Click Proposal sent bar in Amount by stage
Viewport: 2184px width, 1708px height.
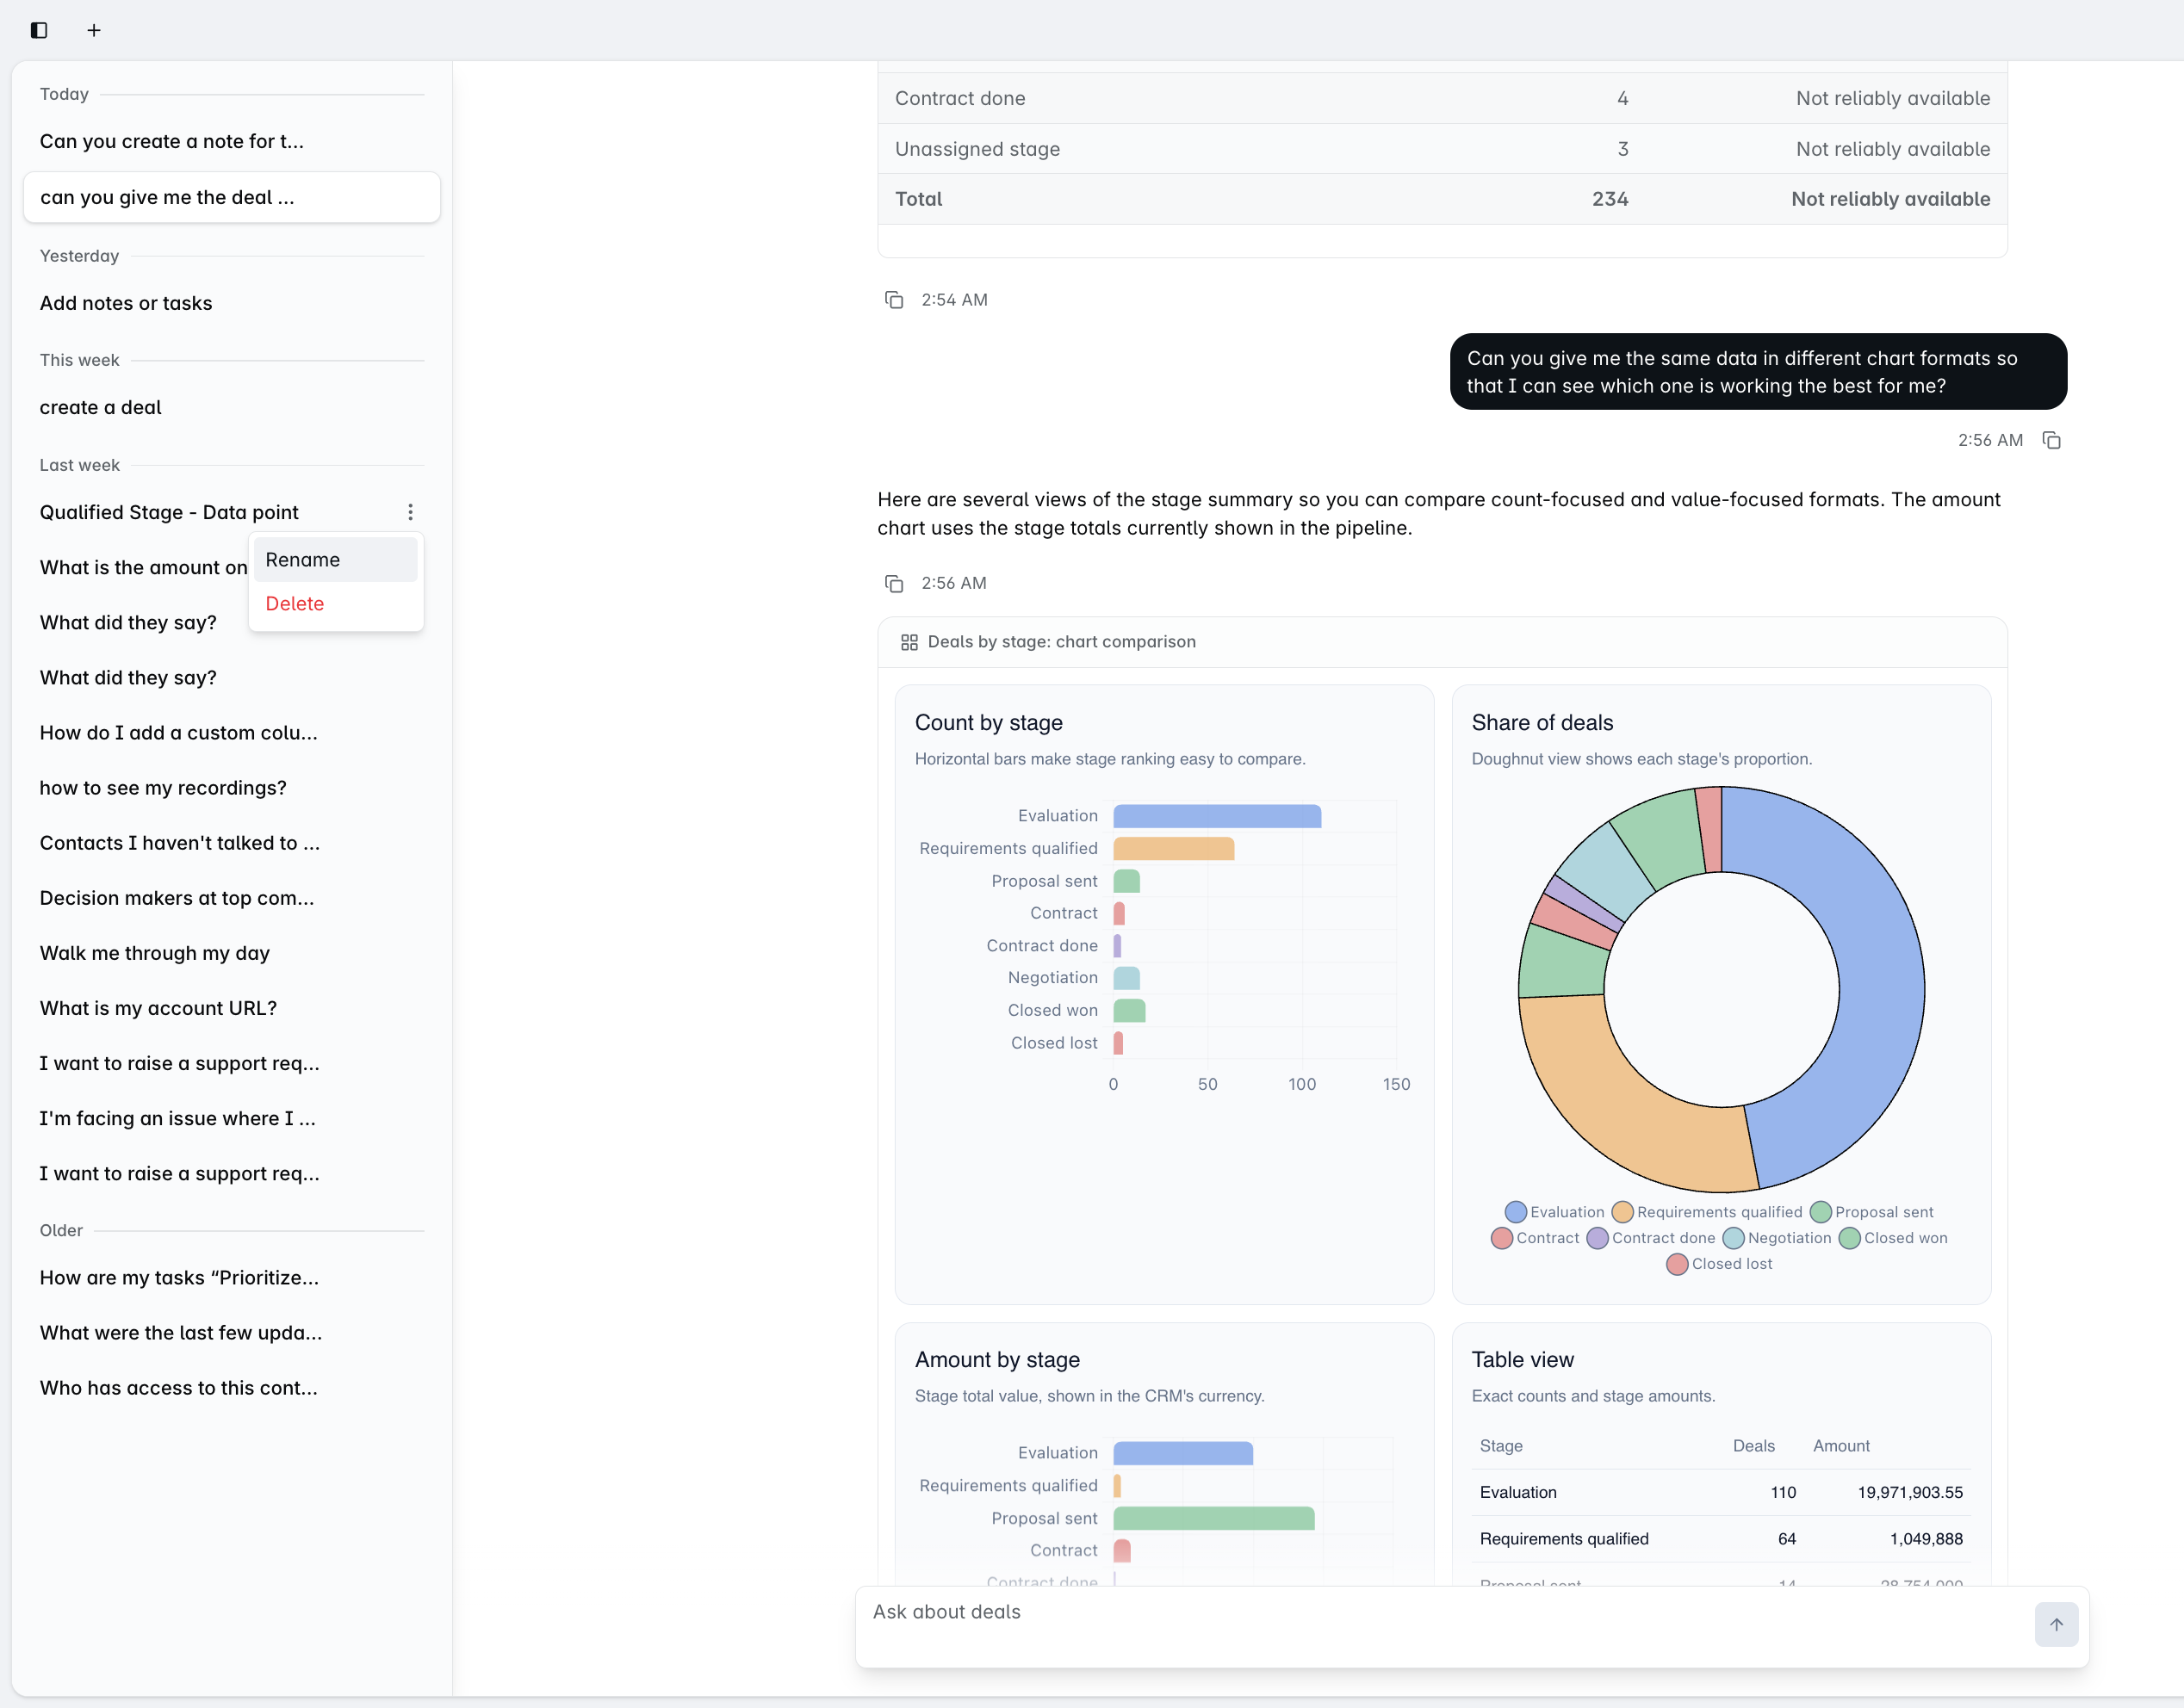[1213, 1518]
